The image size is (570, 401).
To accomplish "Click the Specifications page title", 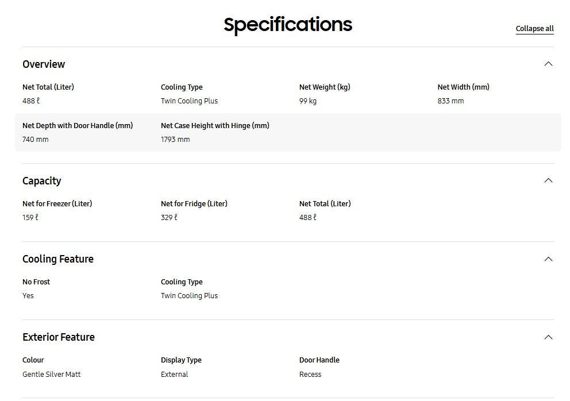I will click(x=287, y=25).
